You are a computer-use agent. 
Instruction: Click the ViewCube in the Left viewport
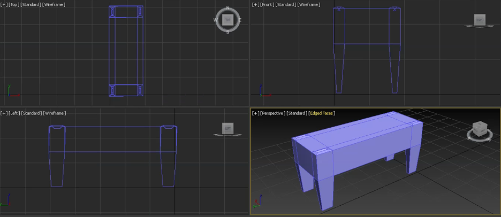click(227, 128)
